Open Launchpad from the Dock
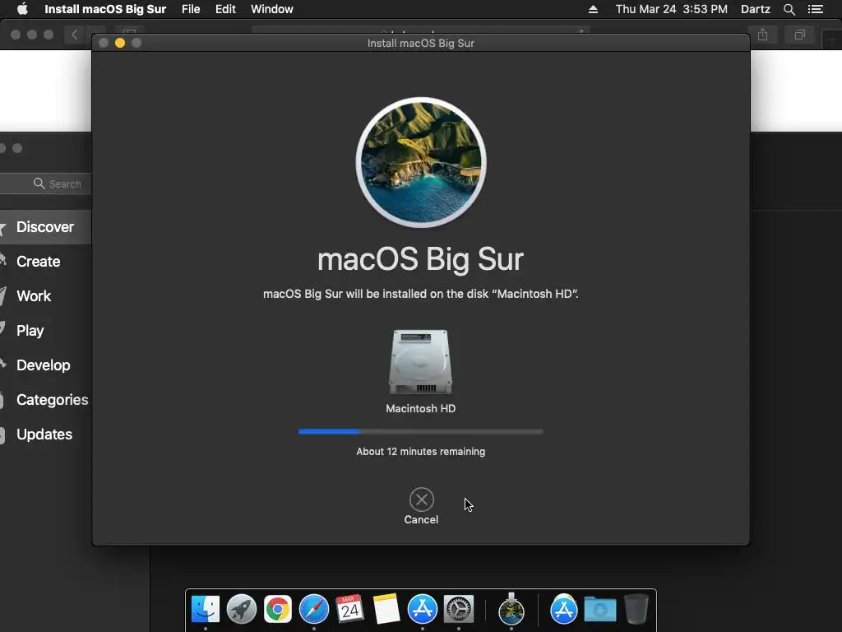Image resolution: width=842 pixels, height=632 pixels. point(241,609)
